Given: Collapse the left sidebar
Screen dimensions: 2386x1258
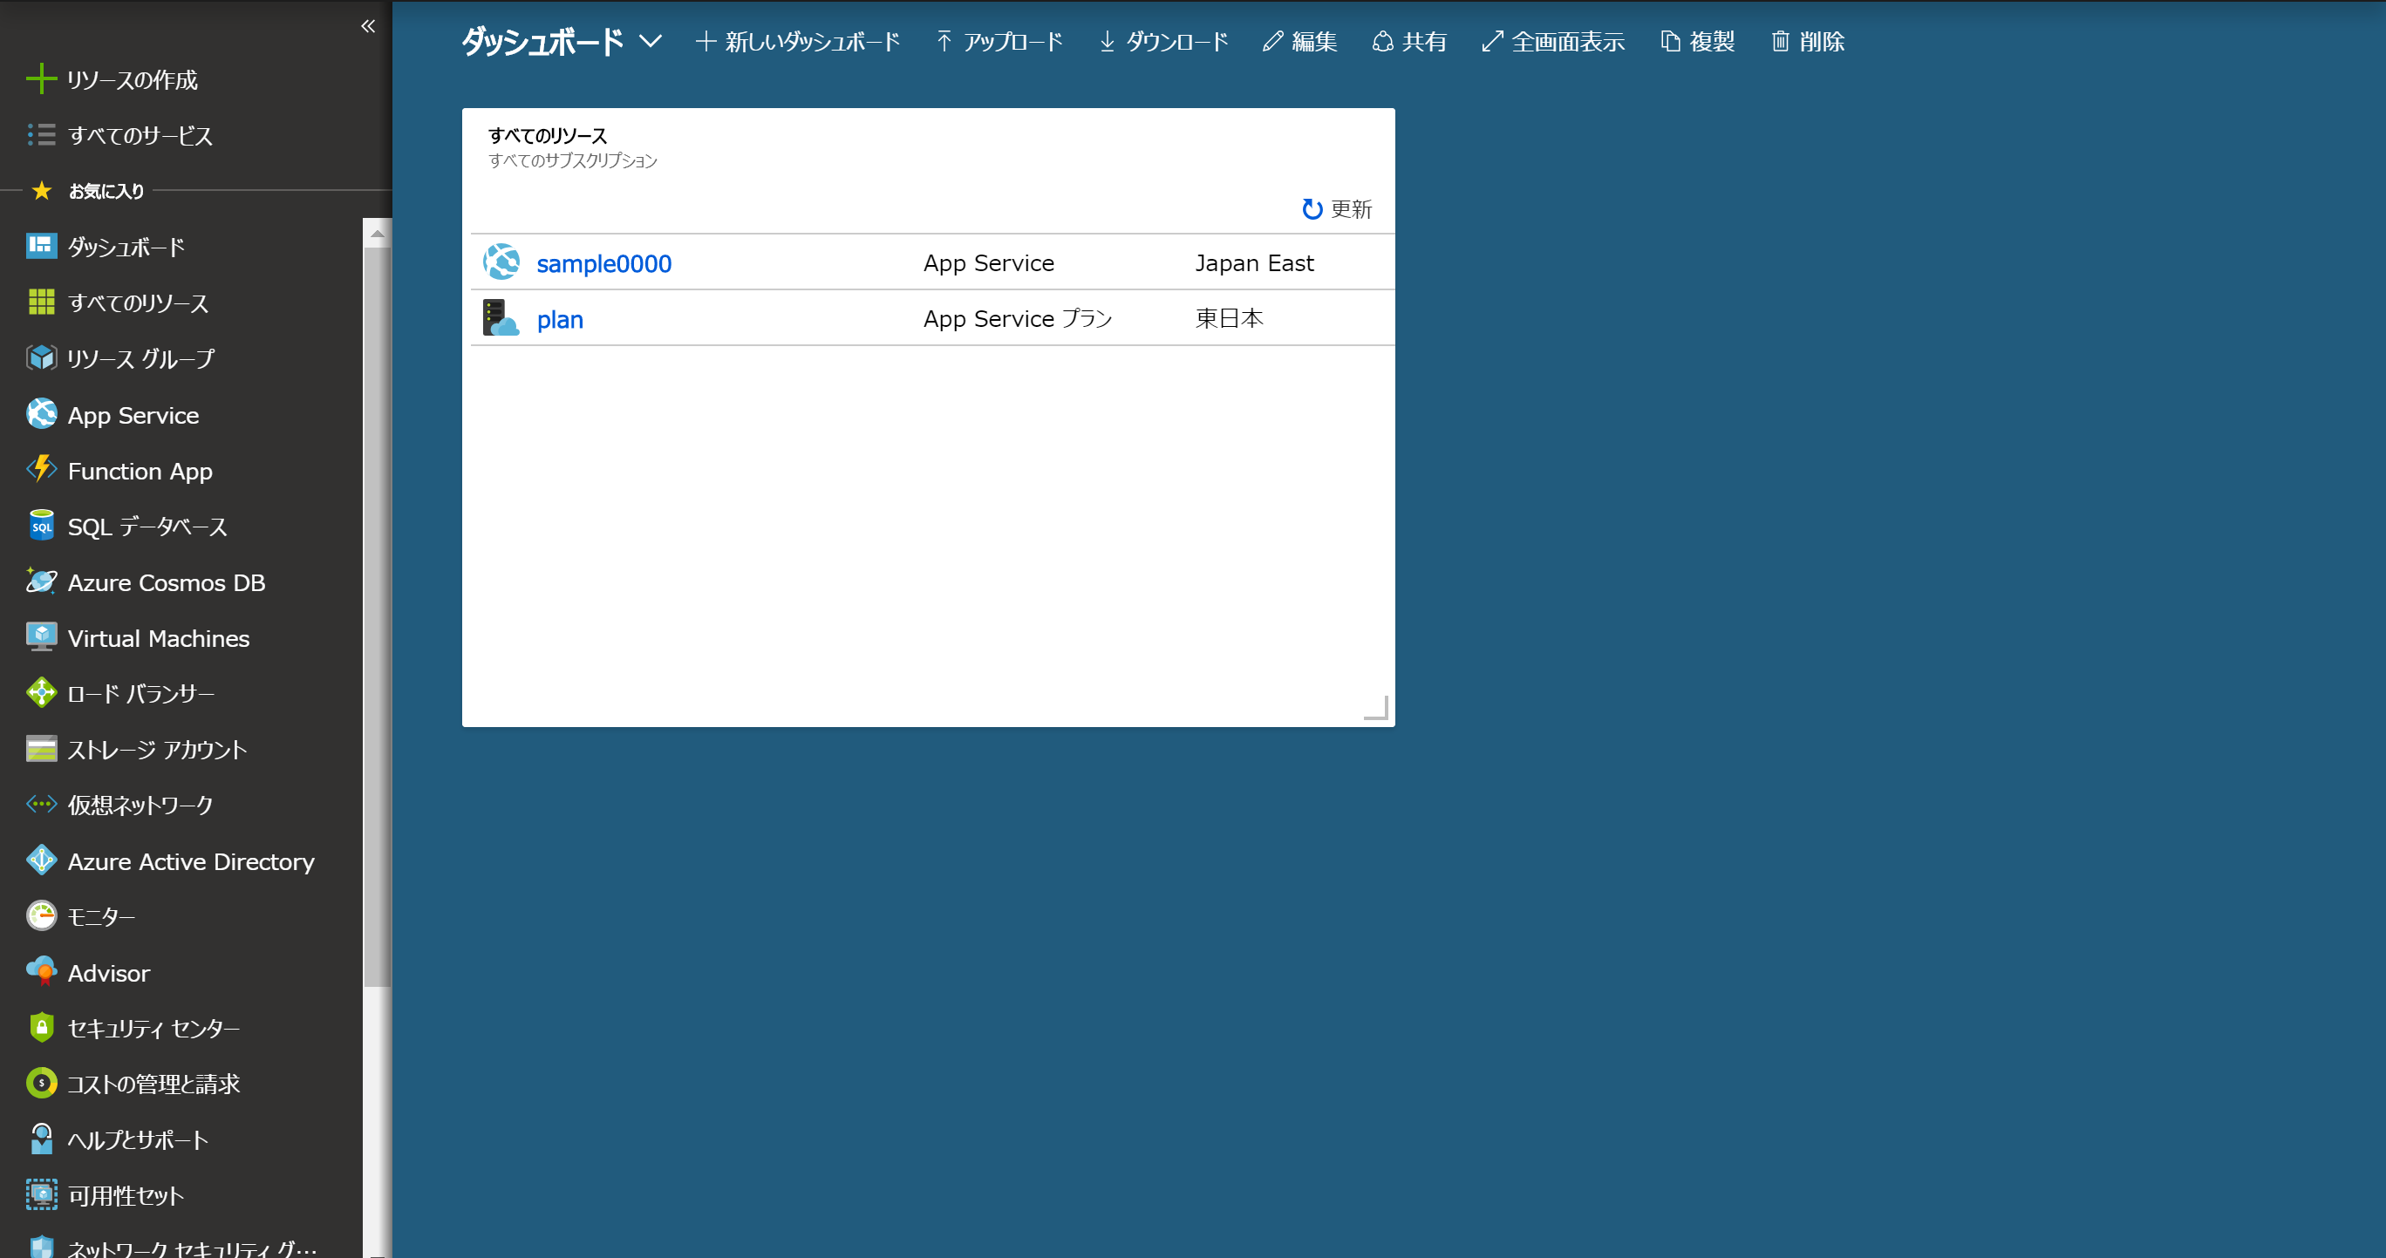Looking at the screenshot, I should 368,26.
